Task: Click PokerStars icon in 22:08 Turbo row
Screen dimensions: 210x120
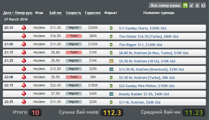Action: [x=24, y=77]
